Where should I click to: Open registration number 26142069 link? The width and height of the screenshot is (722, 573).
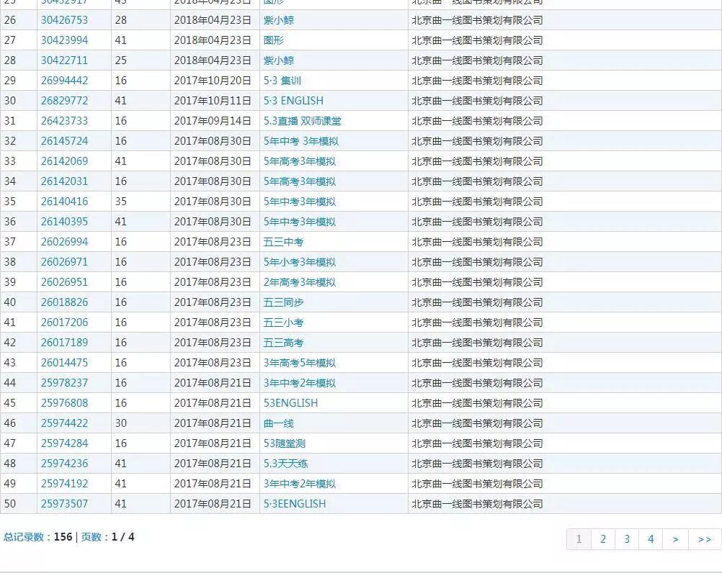64,161
